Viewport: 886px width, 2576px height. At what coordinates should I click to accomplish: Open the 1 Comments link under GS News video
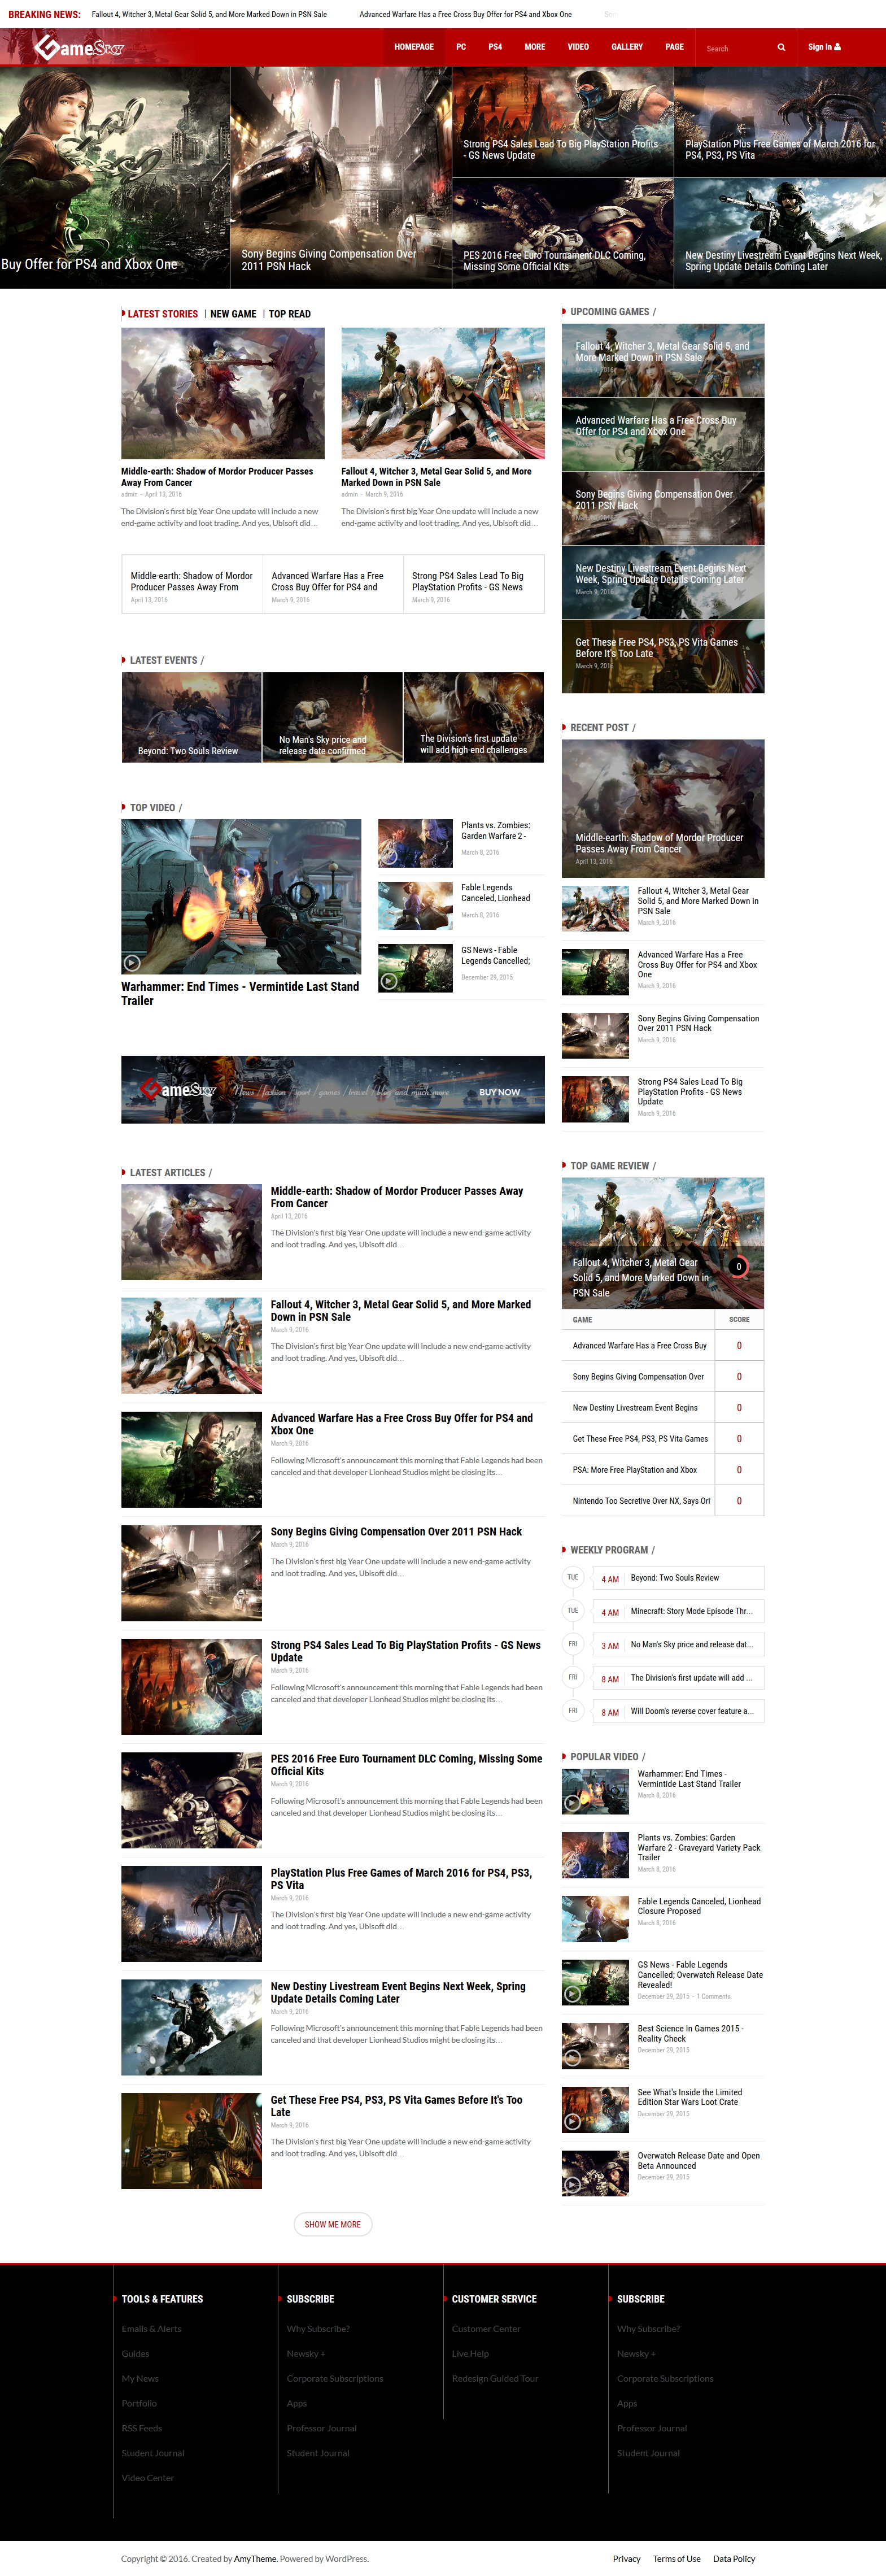[713, 1997]
